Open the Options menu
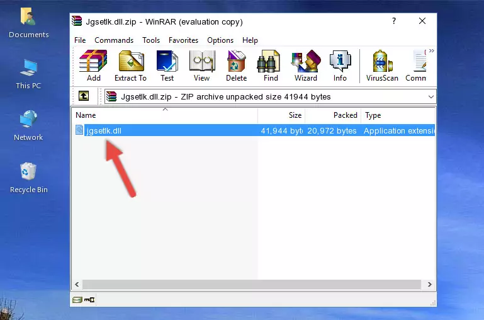 220,40
